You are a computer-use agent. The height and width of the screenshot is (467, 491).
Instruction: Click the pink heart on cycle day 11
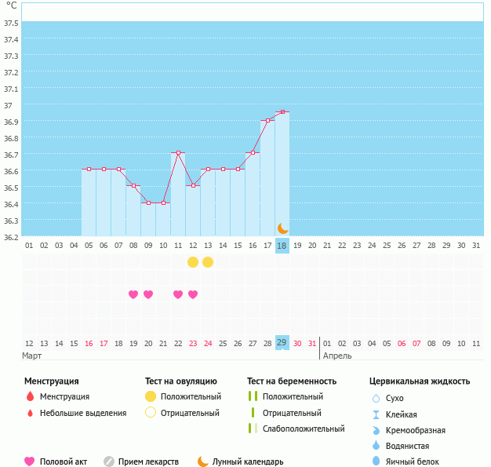[178, 294]
